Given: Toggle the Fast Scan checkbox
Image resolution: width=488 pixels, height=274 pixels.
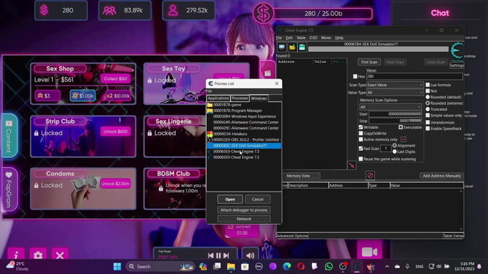Looking at the screenshot, I should click(361, 148).
